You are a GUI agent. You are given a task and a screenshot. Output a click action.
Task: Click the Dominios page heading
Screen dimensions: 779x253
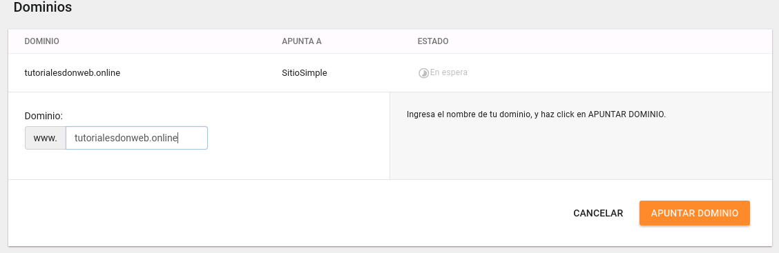pyautogui.click(x=43, y=8)
